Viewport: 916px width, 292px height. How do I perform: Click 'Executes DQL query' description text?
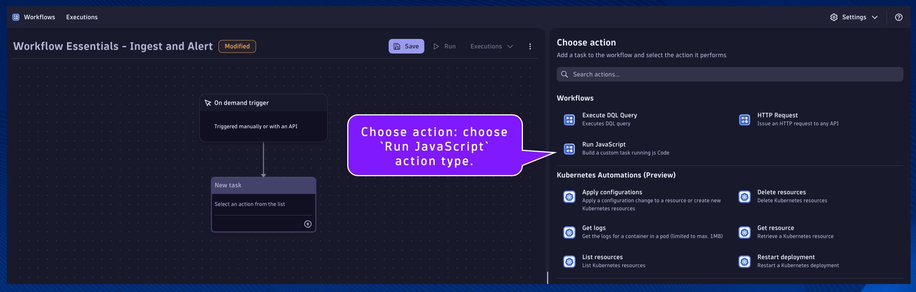(606, 124)
